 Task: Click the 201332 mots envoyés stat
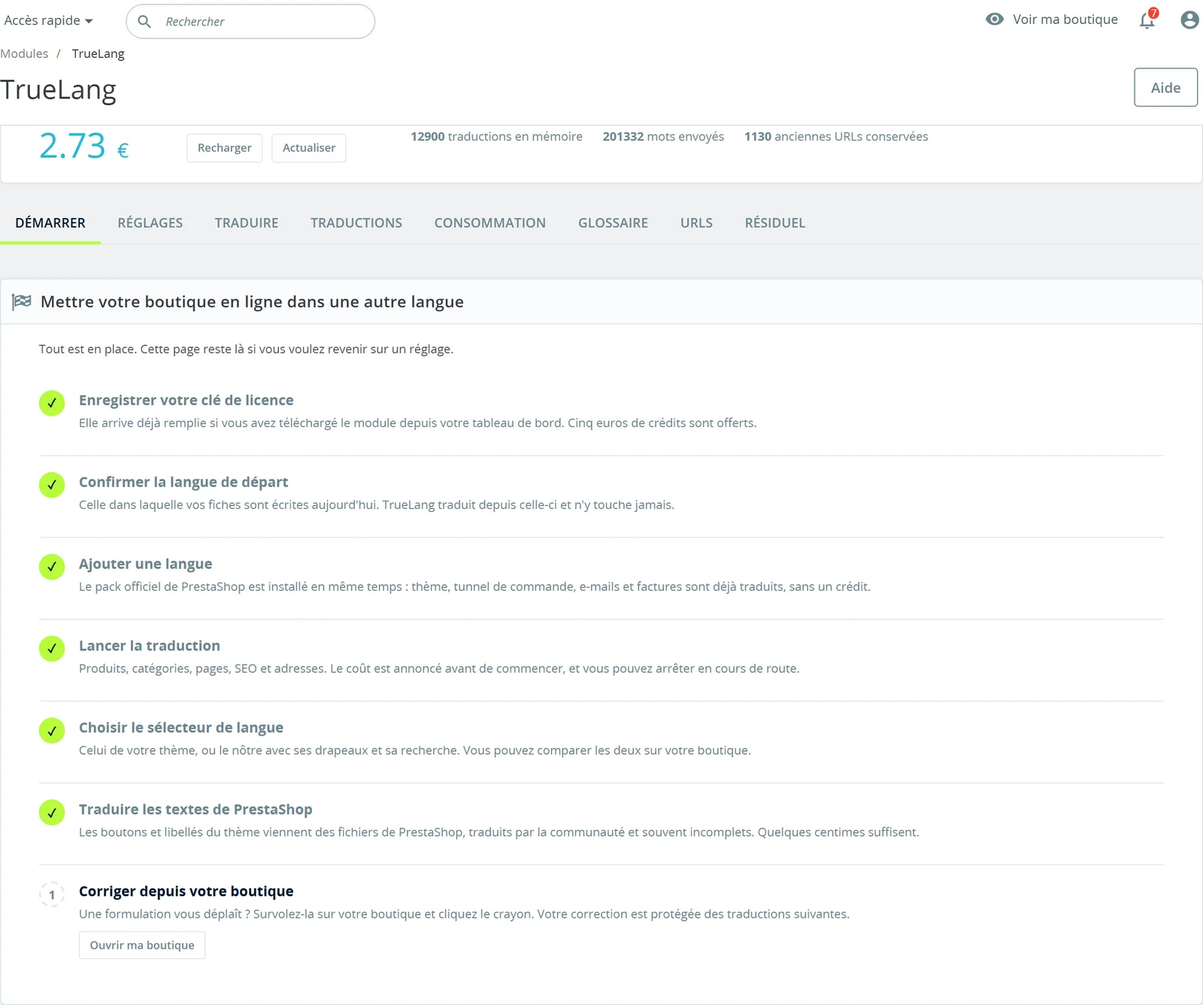[x=663, y=137]
